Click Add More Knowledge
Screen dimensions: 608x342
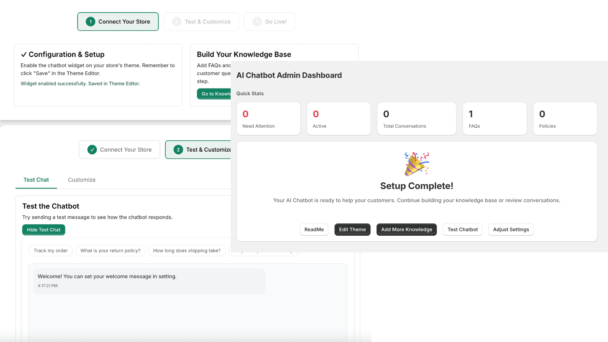tap(406, 230)
